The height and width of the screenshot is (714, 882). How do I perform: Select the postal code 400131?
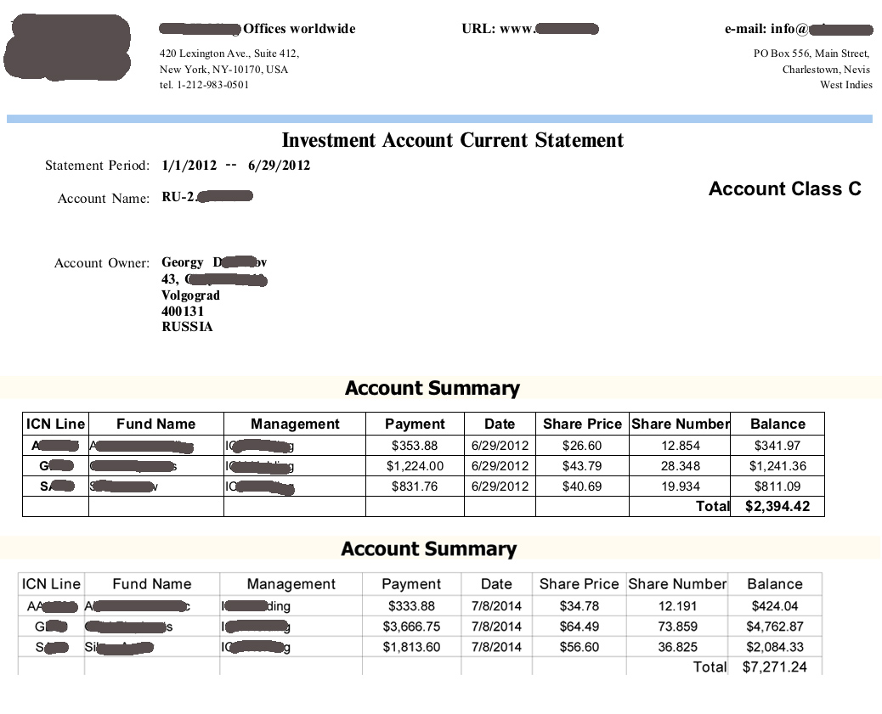tap(183, 312)
